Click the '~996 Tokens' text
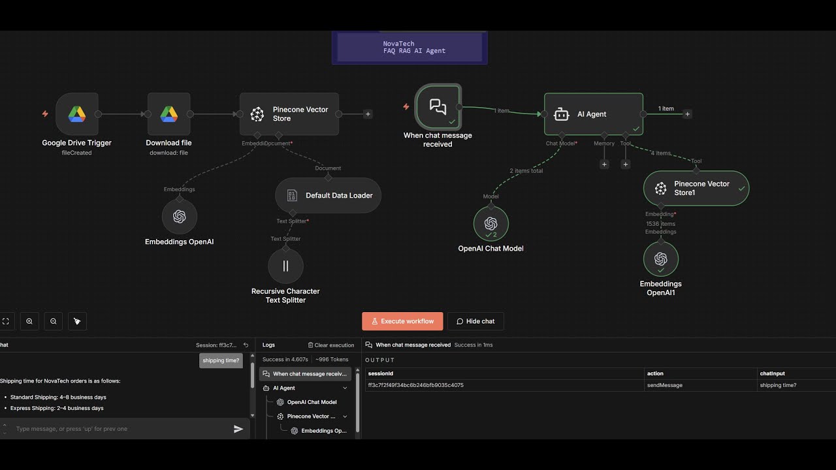The image size is (836, 470). pos(332,359)
